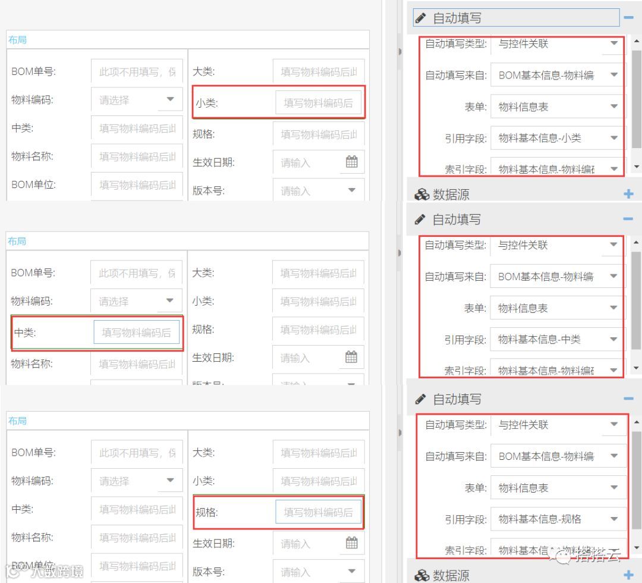Image resolution: width=642 pixels, height=583 pixels.
Task: Click 生效日期 请输入 field in top screenshot
Action: 319,162
